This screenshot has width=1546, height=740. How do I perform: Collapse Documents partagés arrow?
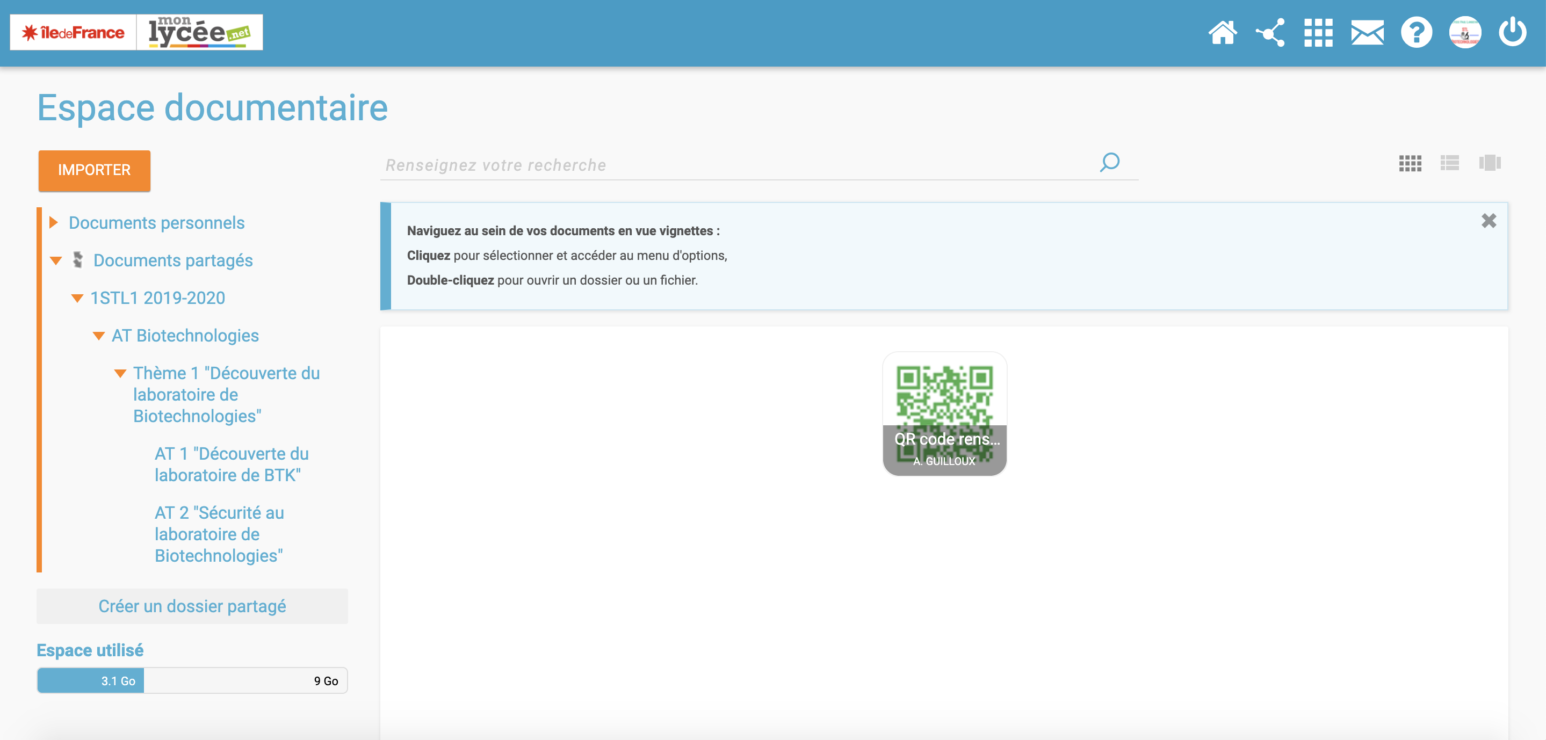56,260
